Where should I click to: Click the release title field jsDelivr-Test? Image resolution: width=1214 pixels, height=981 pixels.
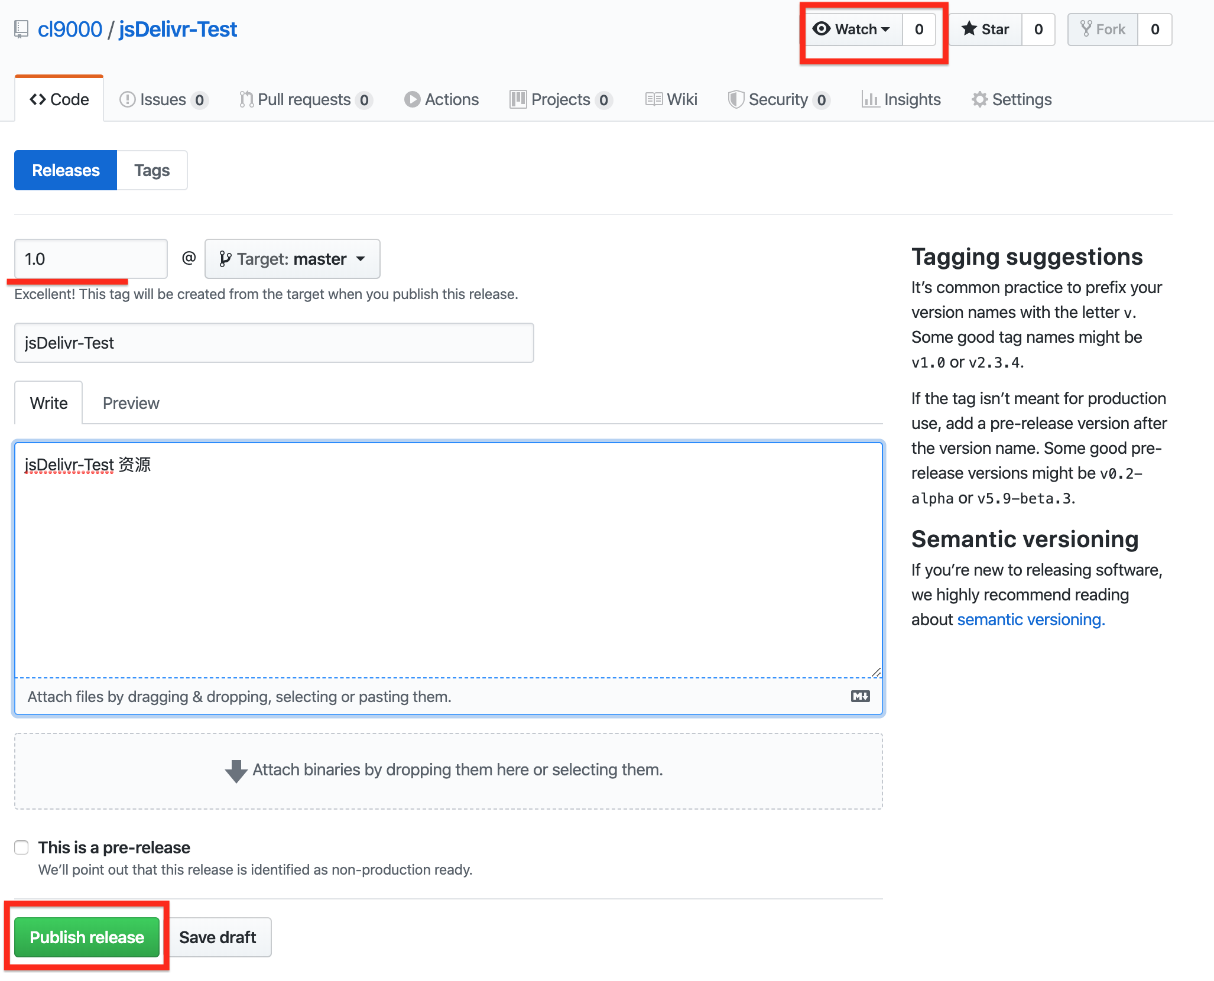[x=274, y=343]
